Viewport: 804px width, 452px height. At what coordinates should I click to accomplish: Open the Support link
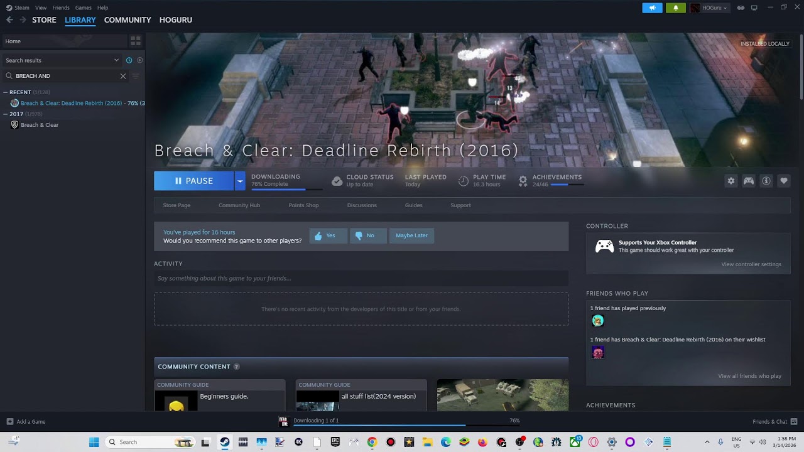tap(460, 205)
